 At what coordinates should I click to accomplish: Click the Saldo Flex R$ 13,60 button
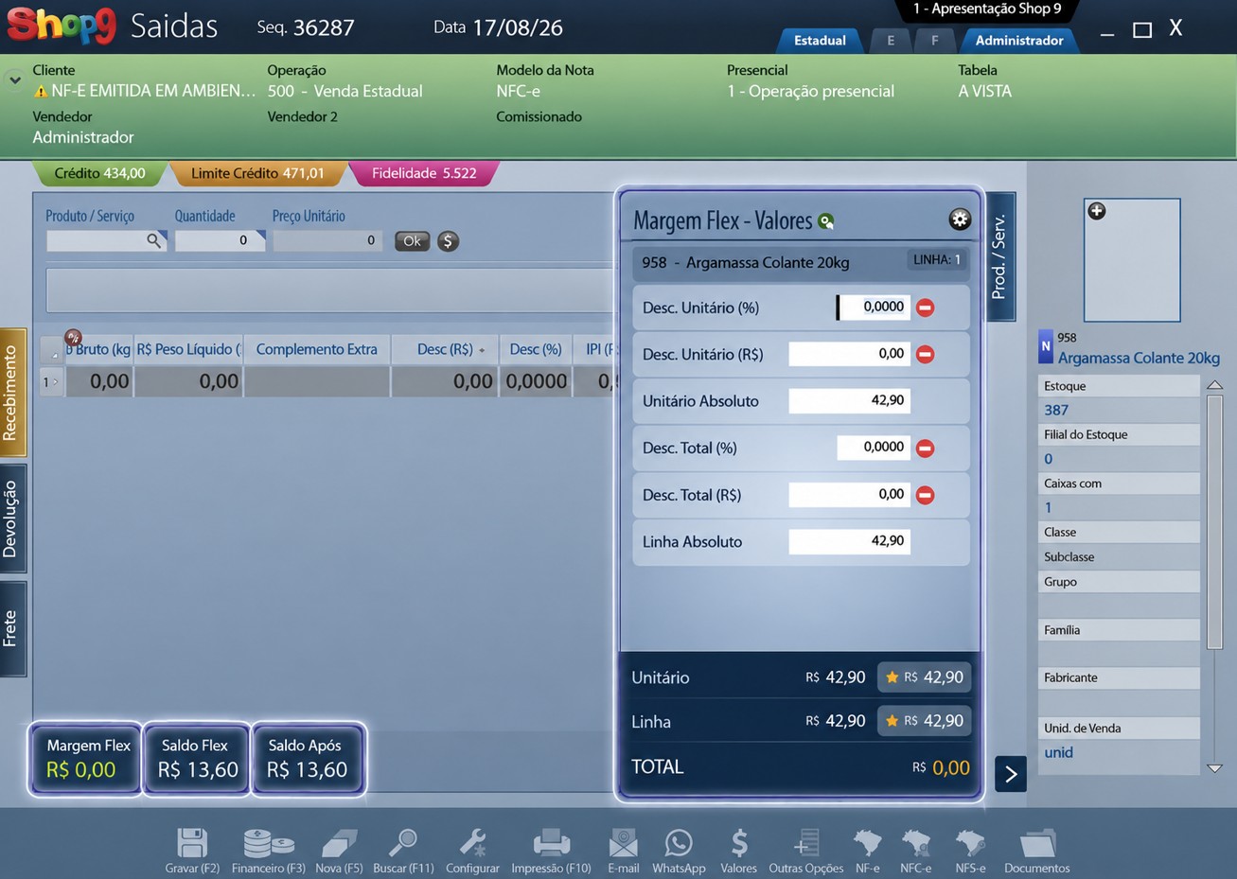(197, 759)
